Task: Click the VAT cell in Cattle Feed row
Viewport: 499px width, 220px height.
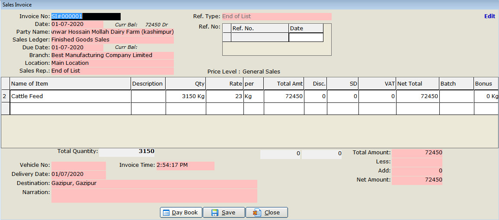Action: 377,96
